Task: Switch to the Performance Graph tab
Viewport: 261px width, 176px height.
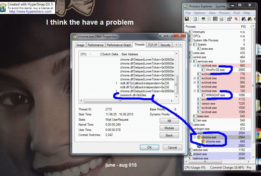Action: [119, 45]
